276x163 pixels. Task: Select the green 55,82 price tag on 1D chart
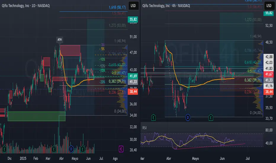click(x=133, y=19)
